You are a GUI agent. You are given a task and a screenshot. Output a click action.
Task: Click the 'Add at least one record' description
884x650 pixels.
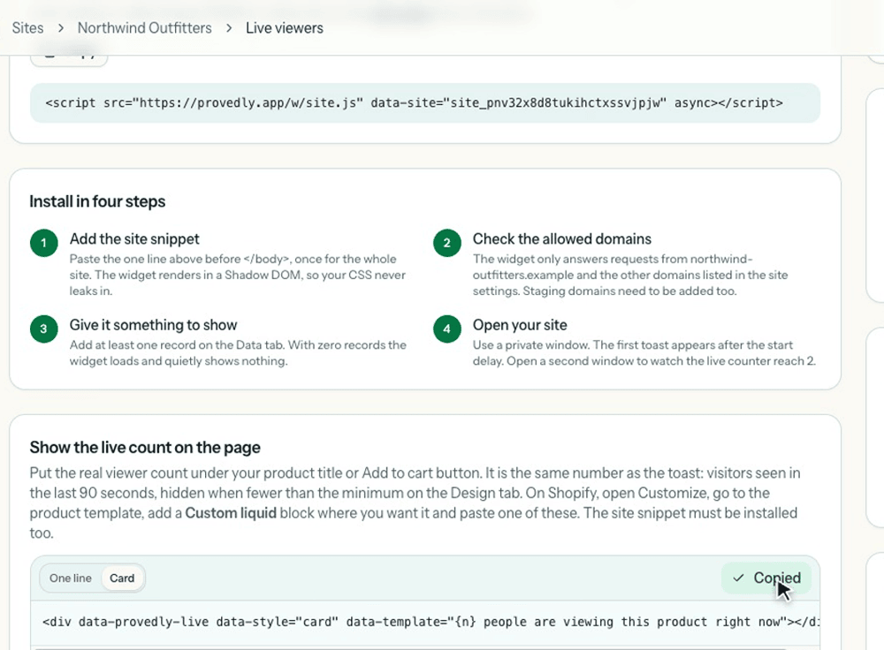pos(237,353)
